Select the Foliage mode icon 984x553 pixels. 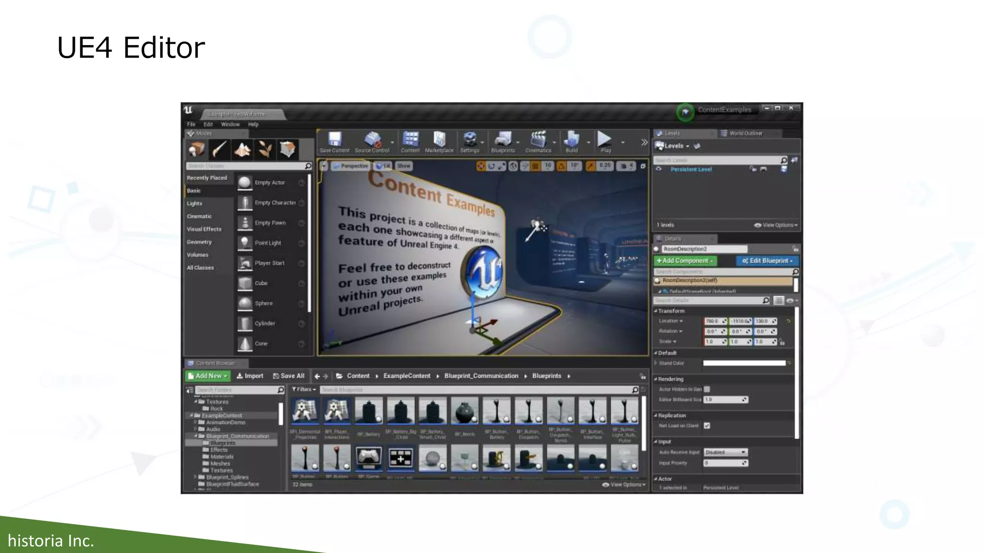tap(265, 149)
